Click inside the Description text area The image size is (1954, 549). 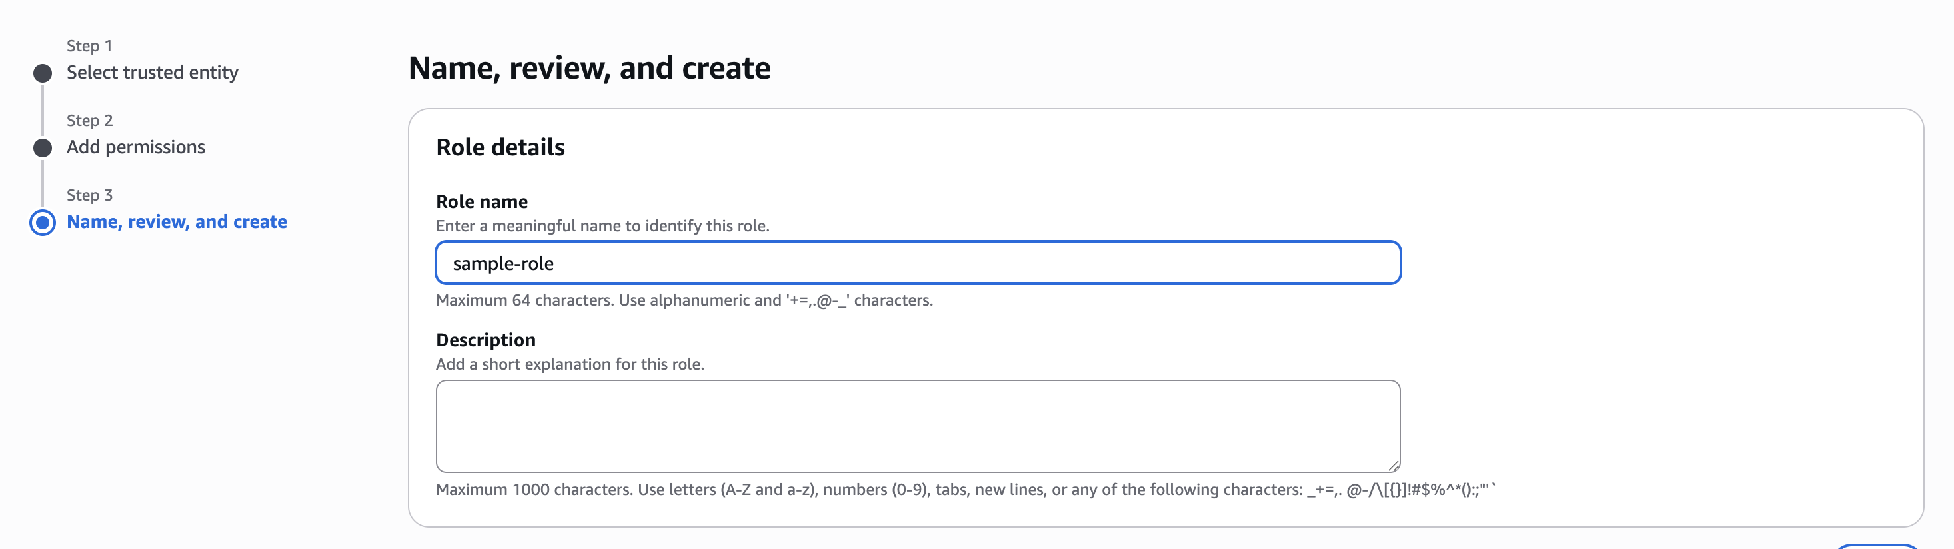[918, 425]
